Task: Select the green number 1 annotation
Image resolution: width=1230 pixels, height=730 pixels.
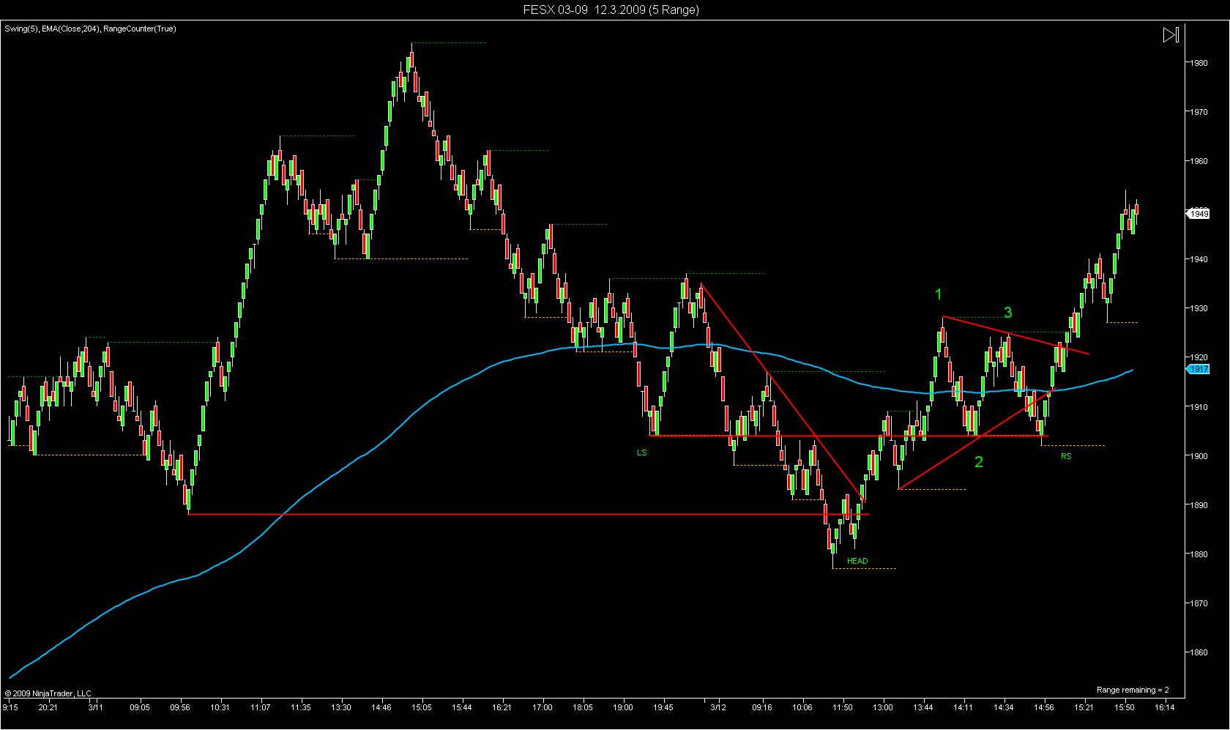Action: [x=939, y=294]
